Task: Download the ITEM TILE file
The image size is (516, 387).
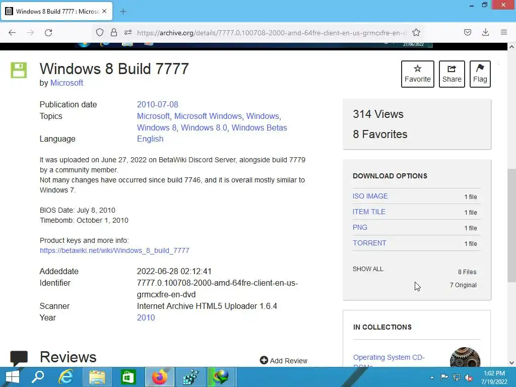Action: pyautogui.click(x=369, y=212)
